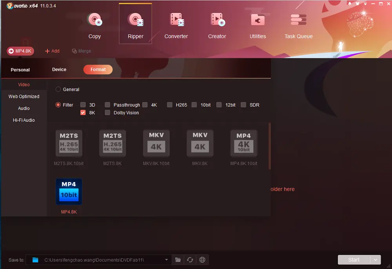Open the Start button dropdown arrow

tap(376, 260)
